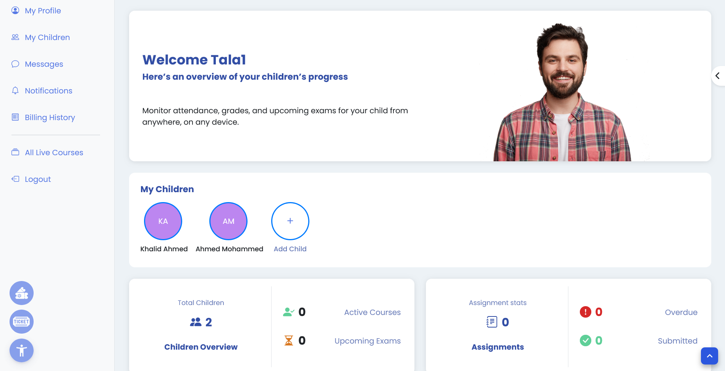The height and width of the screenshot is (371, 725).
Task: Select Ahmed Mohammed's avatar
Action: tap(228, 221)
